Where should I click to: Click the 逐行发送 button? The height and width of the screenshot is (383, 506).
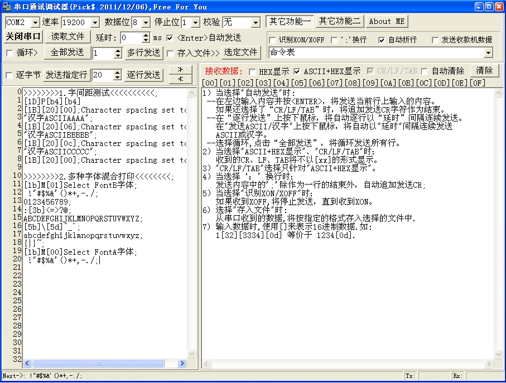(143, 75)
